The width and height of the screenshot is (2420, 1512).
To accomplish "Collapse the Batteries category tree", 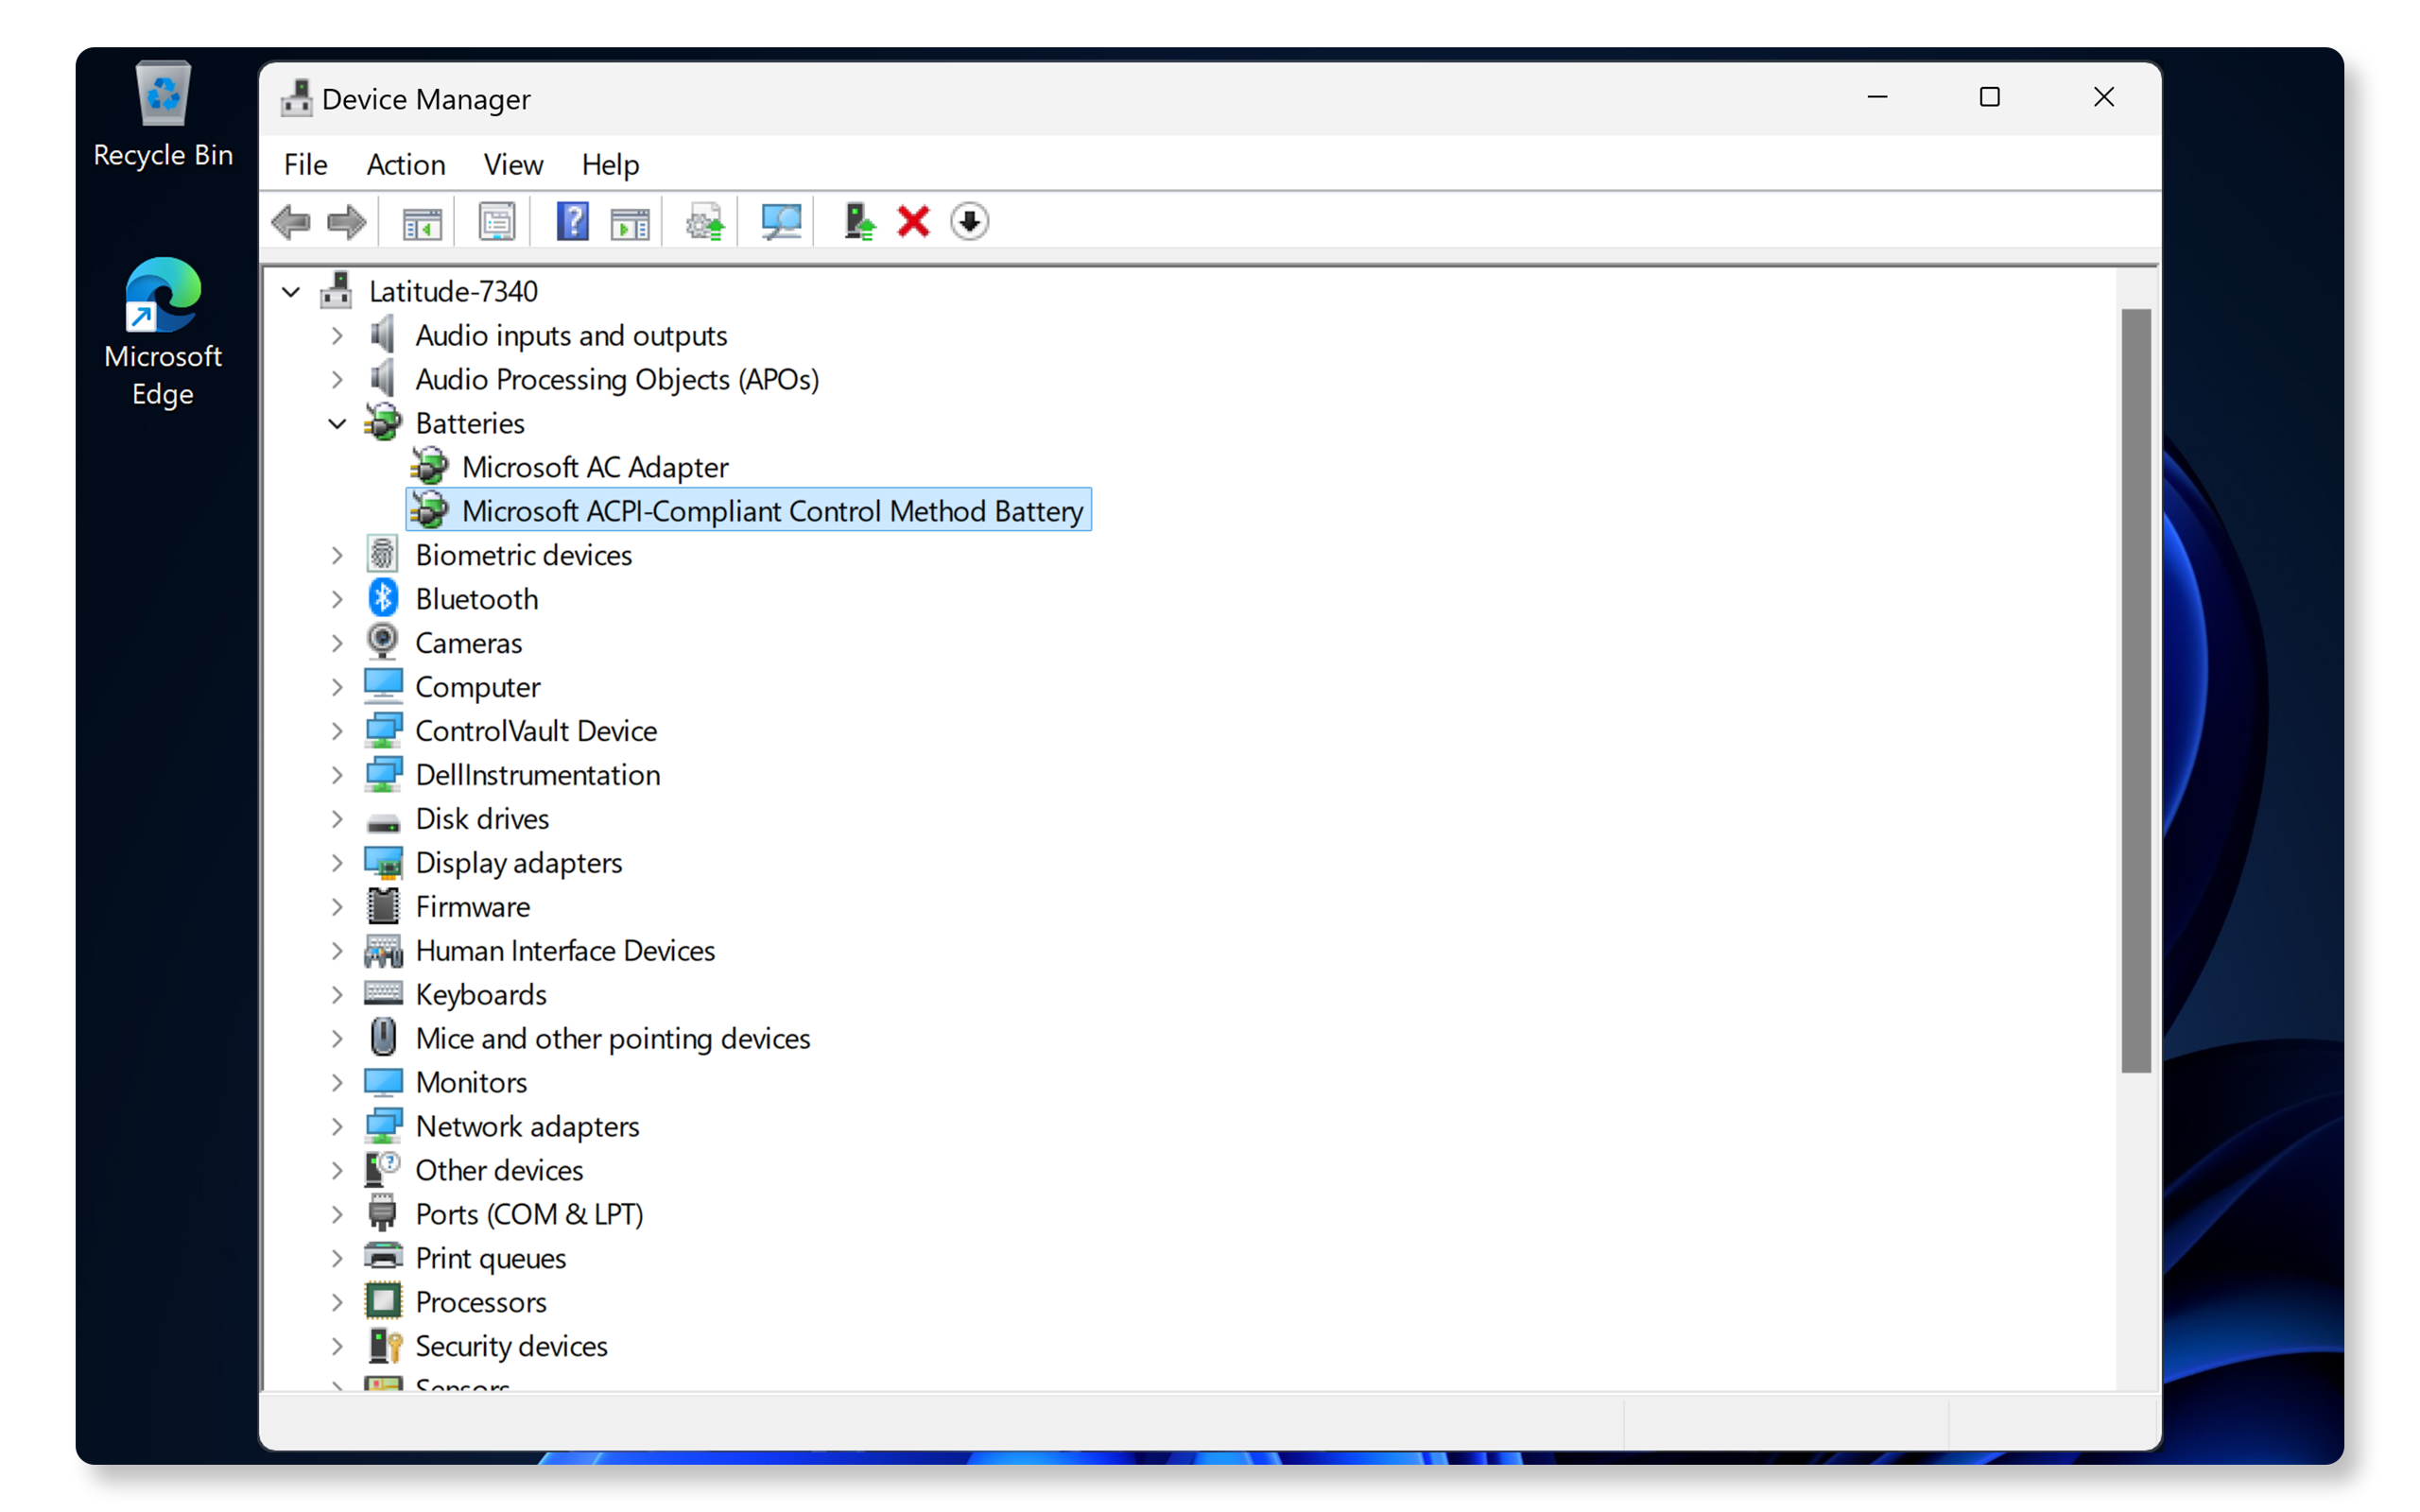I will coord(339,421).
